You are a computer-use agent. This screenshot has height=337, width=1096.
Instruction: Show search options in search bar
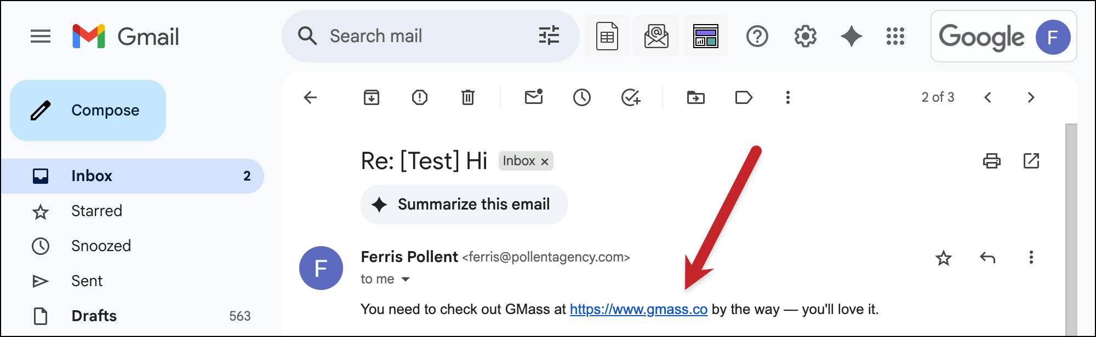tap(549, 36)
